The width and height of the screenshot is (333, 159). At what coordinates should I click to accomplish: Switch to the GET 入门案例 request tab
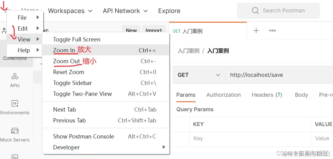(208, 31)
